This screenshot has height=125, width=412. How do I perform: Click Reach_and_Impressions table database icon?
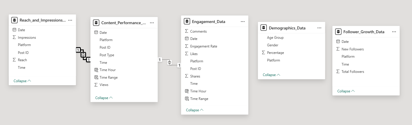15,20
